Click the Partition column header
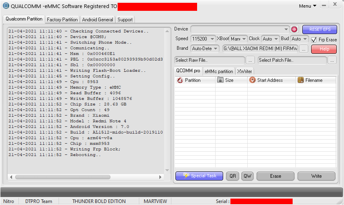Screen dimensions: 344x205 (x=195, y=80)
